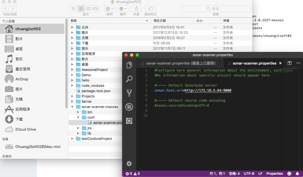Click the Finder search field

pos(216,9)
